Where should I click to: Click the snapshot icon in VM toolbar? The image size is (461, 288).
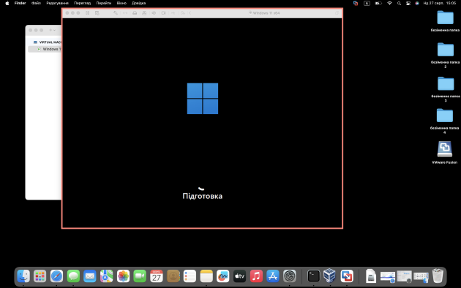(x=97, y=13)
